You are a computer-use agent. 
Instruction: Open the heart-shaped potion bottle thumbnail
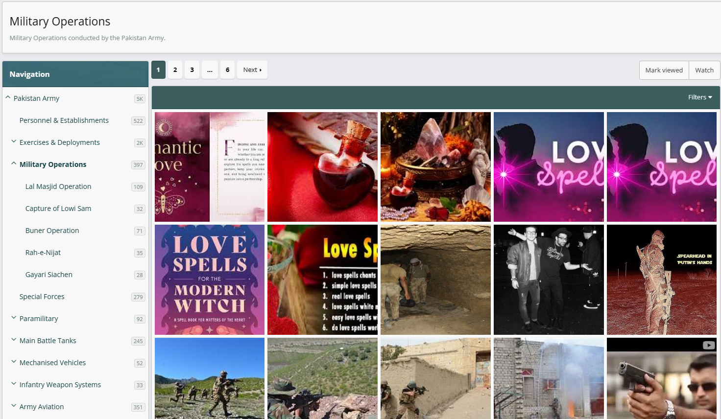pyautogui.click(x=322, y=167)
